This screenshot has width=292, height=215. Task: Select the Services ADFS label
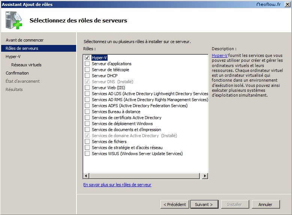click(x=140, y=106)
